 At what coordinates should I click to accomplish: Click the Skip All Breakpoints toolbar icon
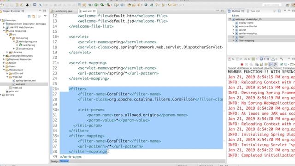point(40,5)
